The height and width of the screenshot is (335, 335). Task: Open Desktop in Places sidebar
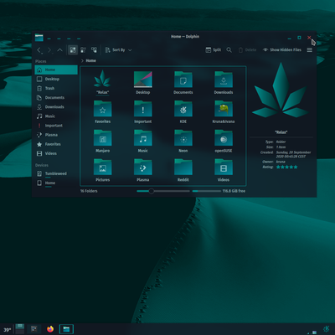[x=56, y=79]
